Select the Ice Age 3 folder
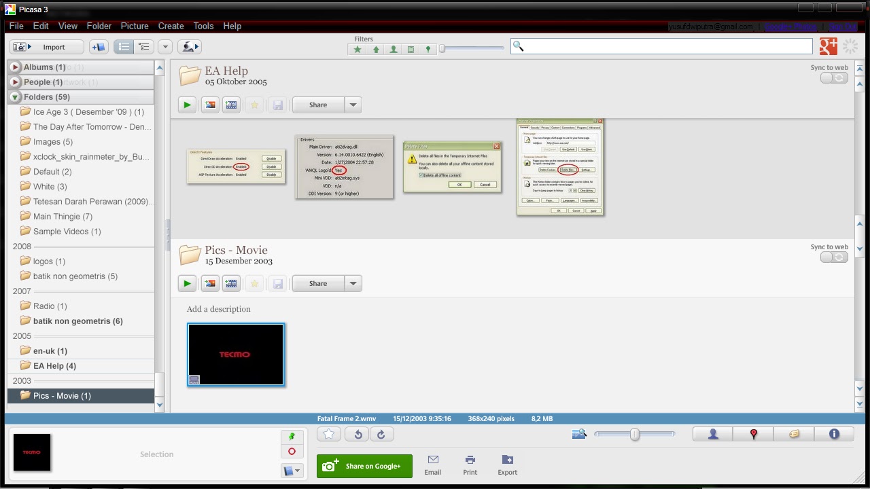This screenshot has width=870, height=489. pos(82,112)
